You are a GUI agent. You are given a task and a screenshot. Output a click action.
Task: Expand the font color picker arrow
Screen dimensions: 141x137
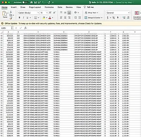[52, 18]
